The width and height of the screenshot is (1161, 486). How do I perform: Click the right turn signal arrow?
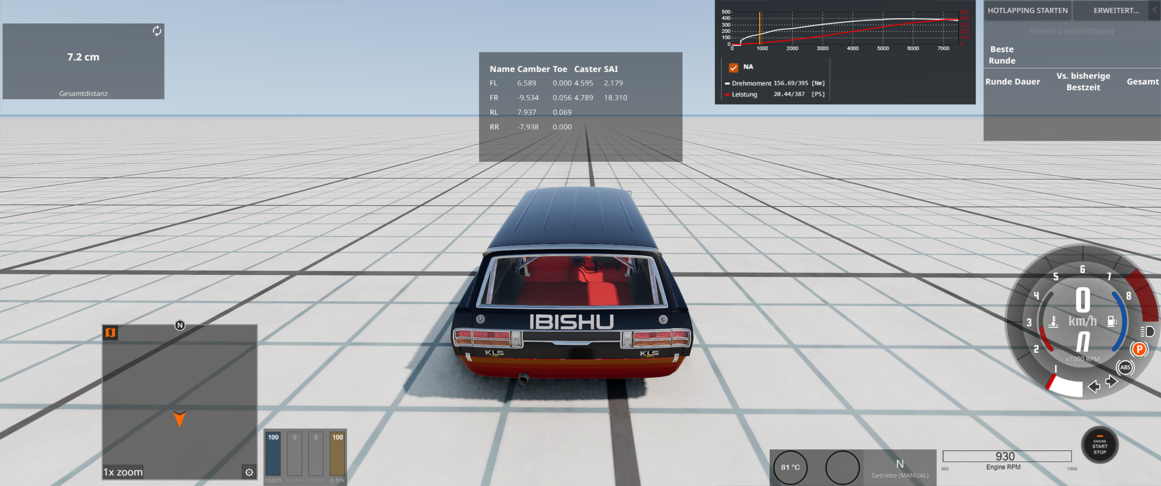[1111, 382]
